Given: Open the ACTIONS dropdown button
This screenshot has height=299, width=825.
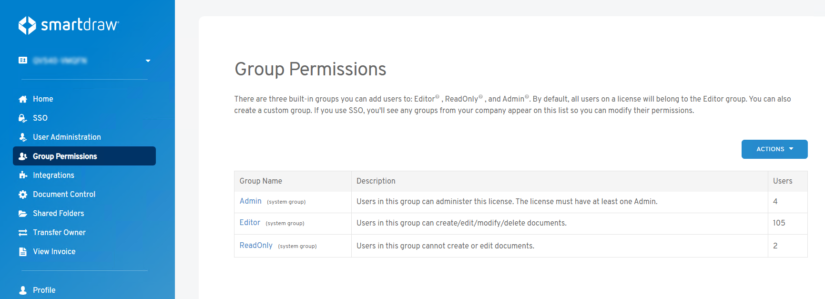Looking at the screenshot, I should [774, 149].
